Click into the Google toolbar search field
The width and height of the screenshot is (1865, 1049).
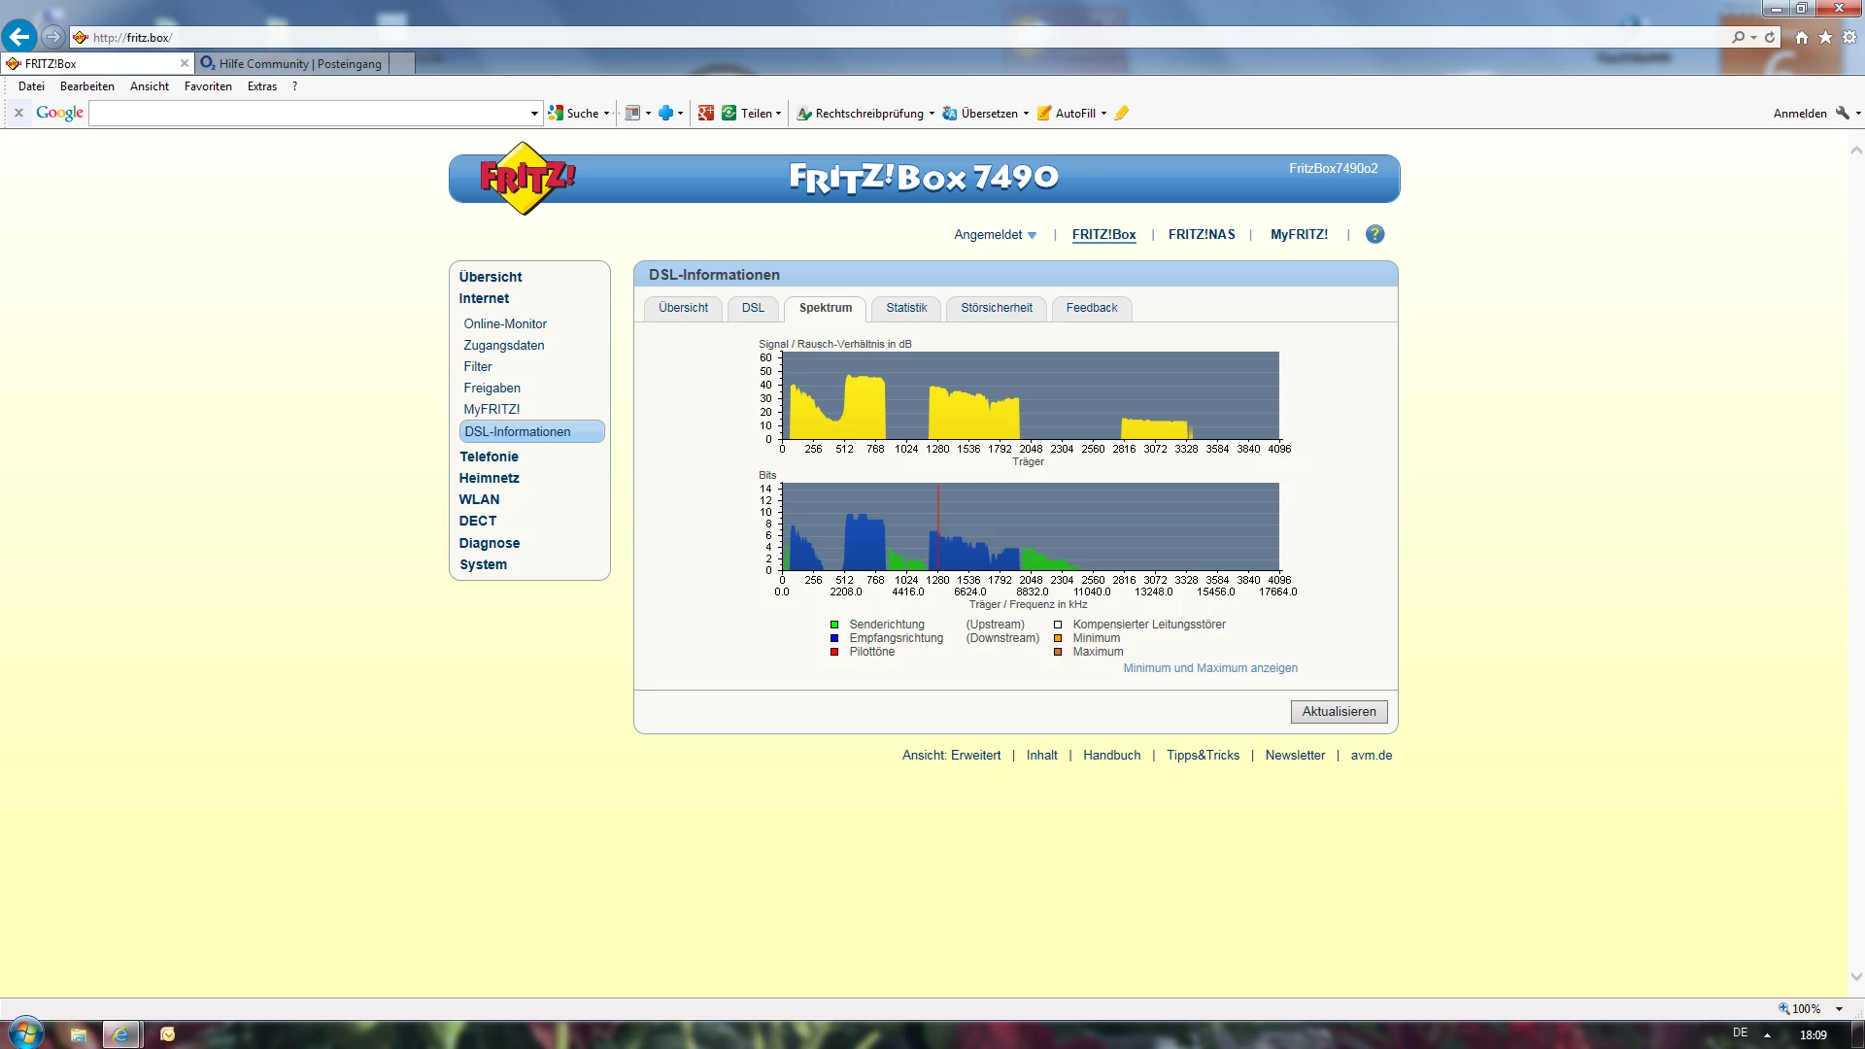(x=311, y=114)
